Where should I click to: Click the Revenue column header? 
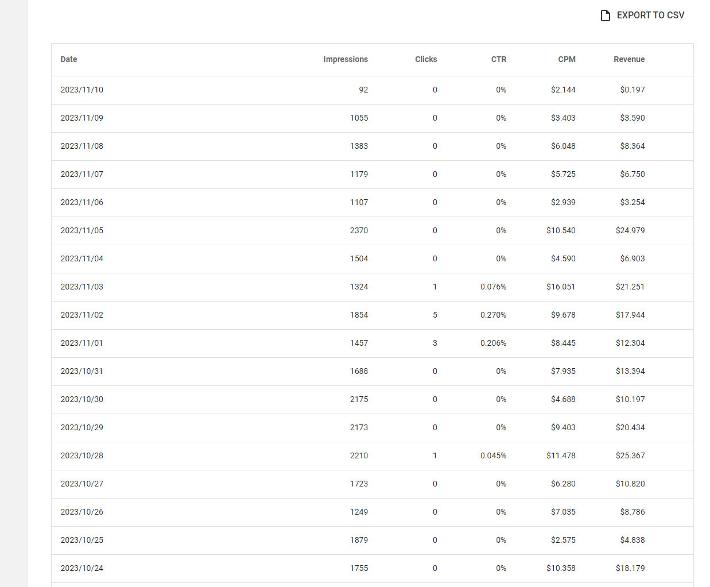tap(629, 59)
